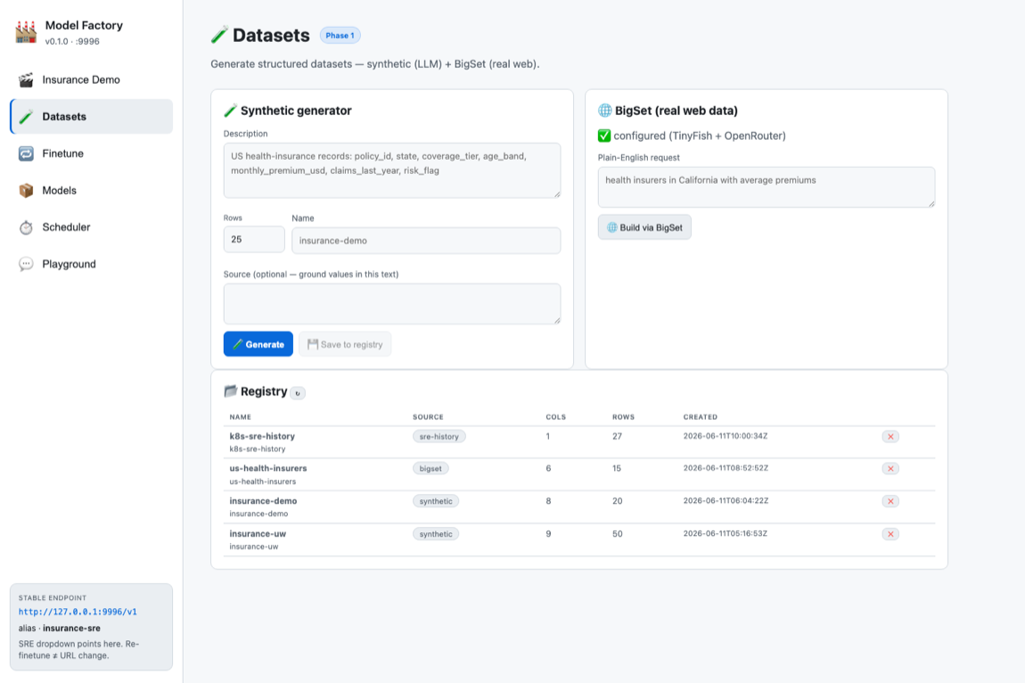Screen dimensions: 1025x683
Task: Delete the us-health-insurers dataset
Action: 890,468
